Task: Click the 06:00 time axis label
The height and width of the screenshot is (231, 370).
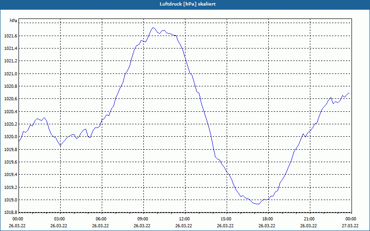Action: point(101,219)
